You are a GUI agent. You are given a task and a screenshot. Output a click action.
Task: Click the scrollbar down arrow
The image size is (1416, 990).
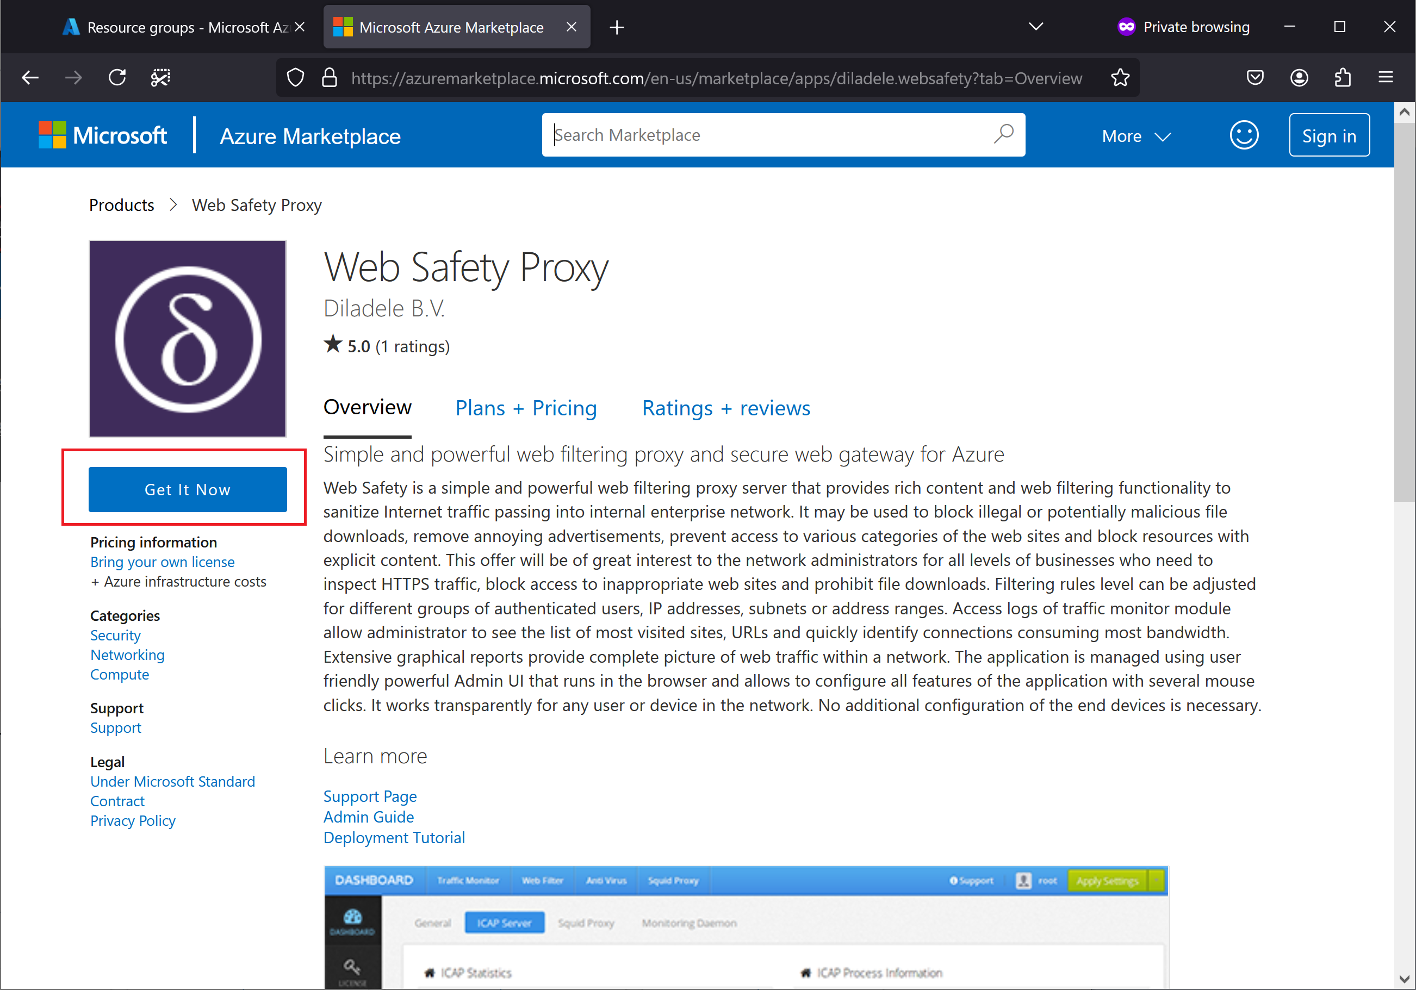[x=1404, y=979]
